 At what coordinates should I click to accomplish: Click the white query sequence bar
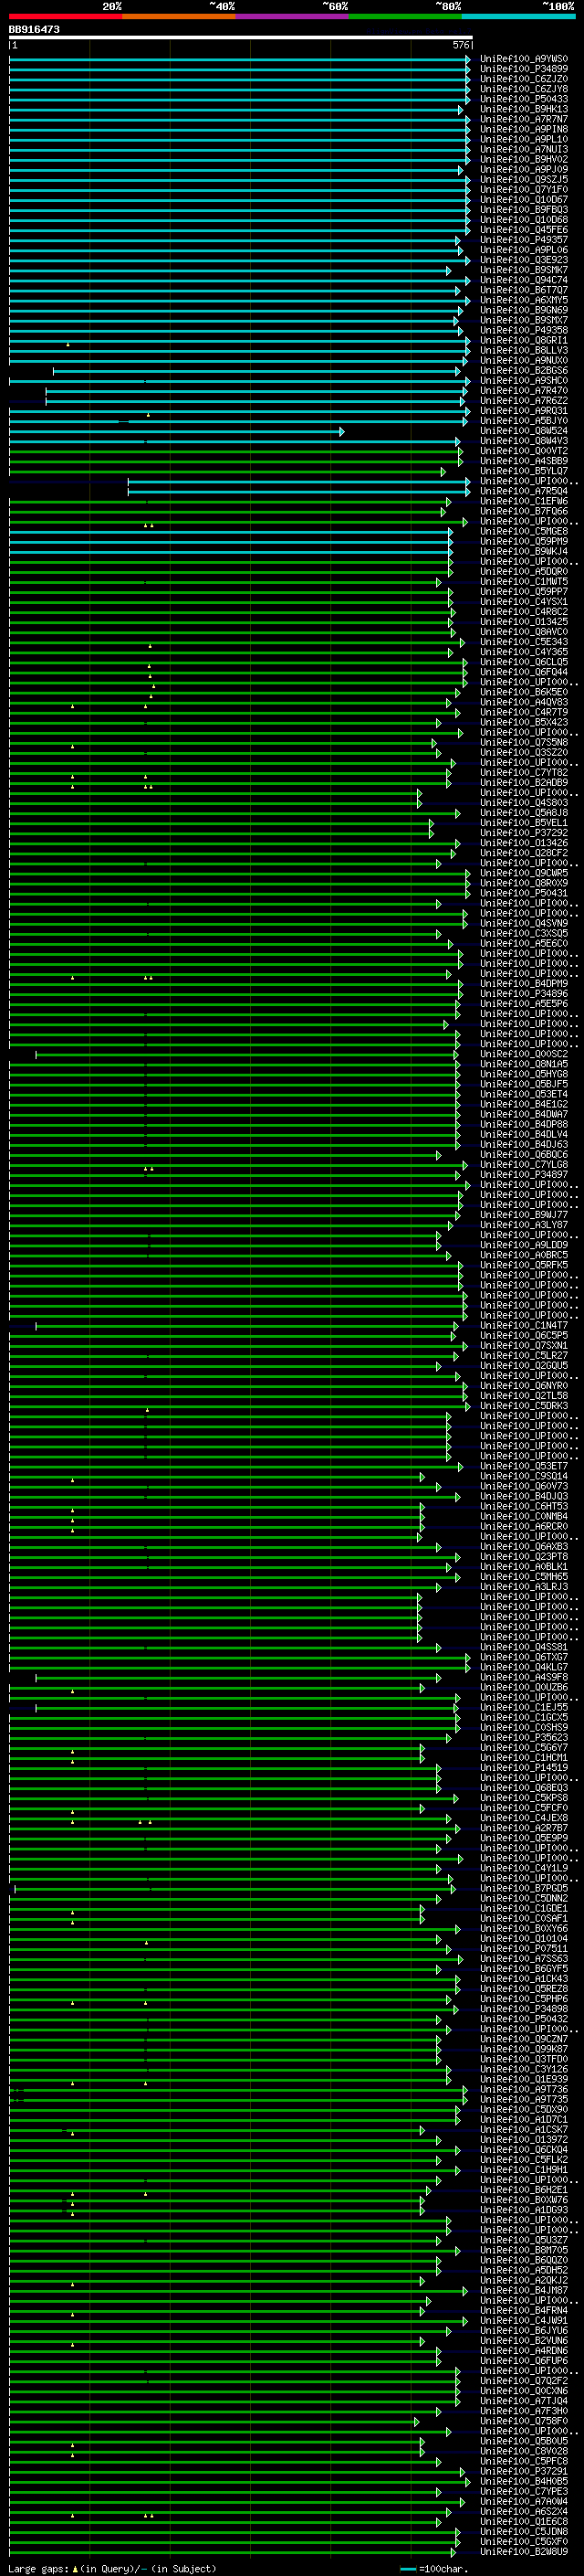pos(241,37)
